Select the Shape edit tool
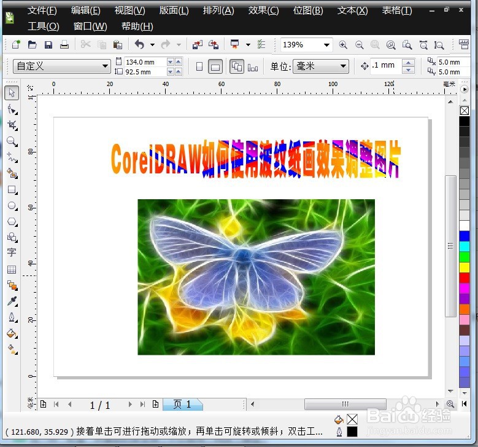Viewport: 478px width, 447px height. pyautogui.click(x=12, y=109)
